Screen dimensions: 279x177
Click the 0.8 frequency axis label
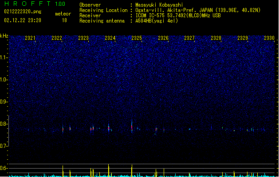coord(4,124)
